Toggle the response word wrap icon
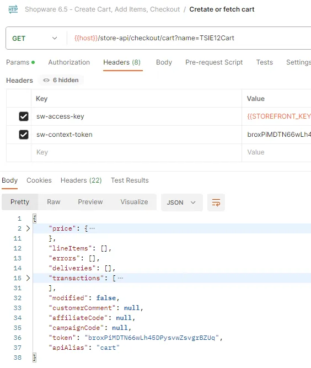This screenshot has height=368, width=311. [216, 202]
